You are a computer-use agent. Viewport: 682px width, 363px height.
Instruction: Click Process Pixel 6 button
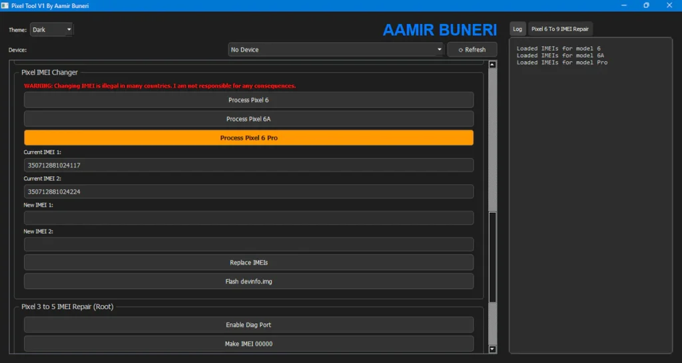[249, 100]
